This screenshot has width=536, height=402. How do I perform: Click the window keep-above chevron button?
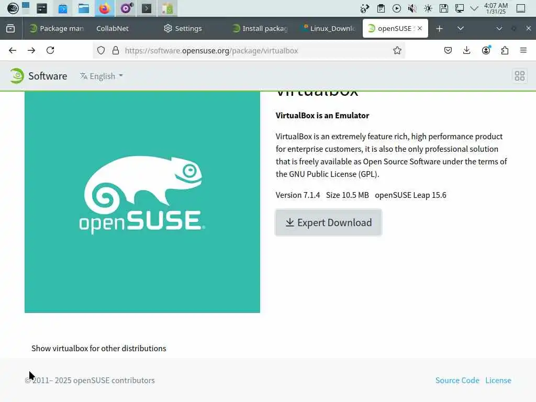coord(499,28)
